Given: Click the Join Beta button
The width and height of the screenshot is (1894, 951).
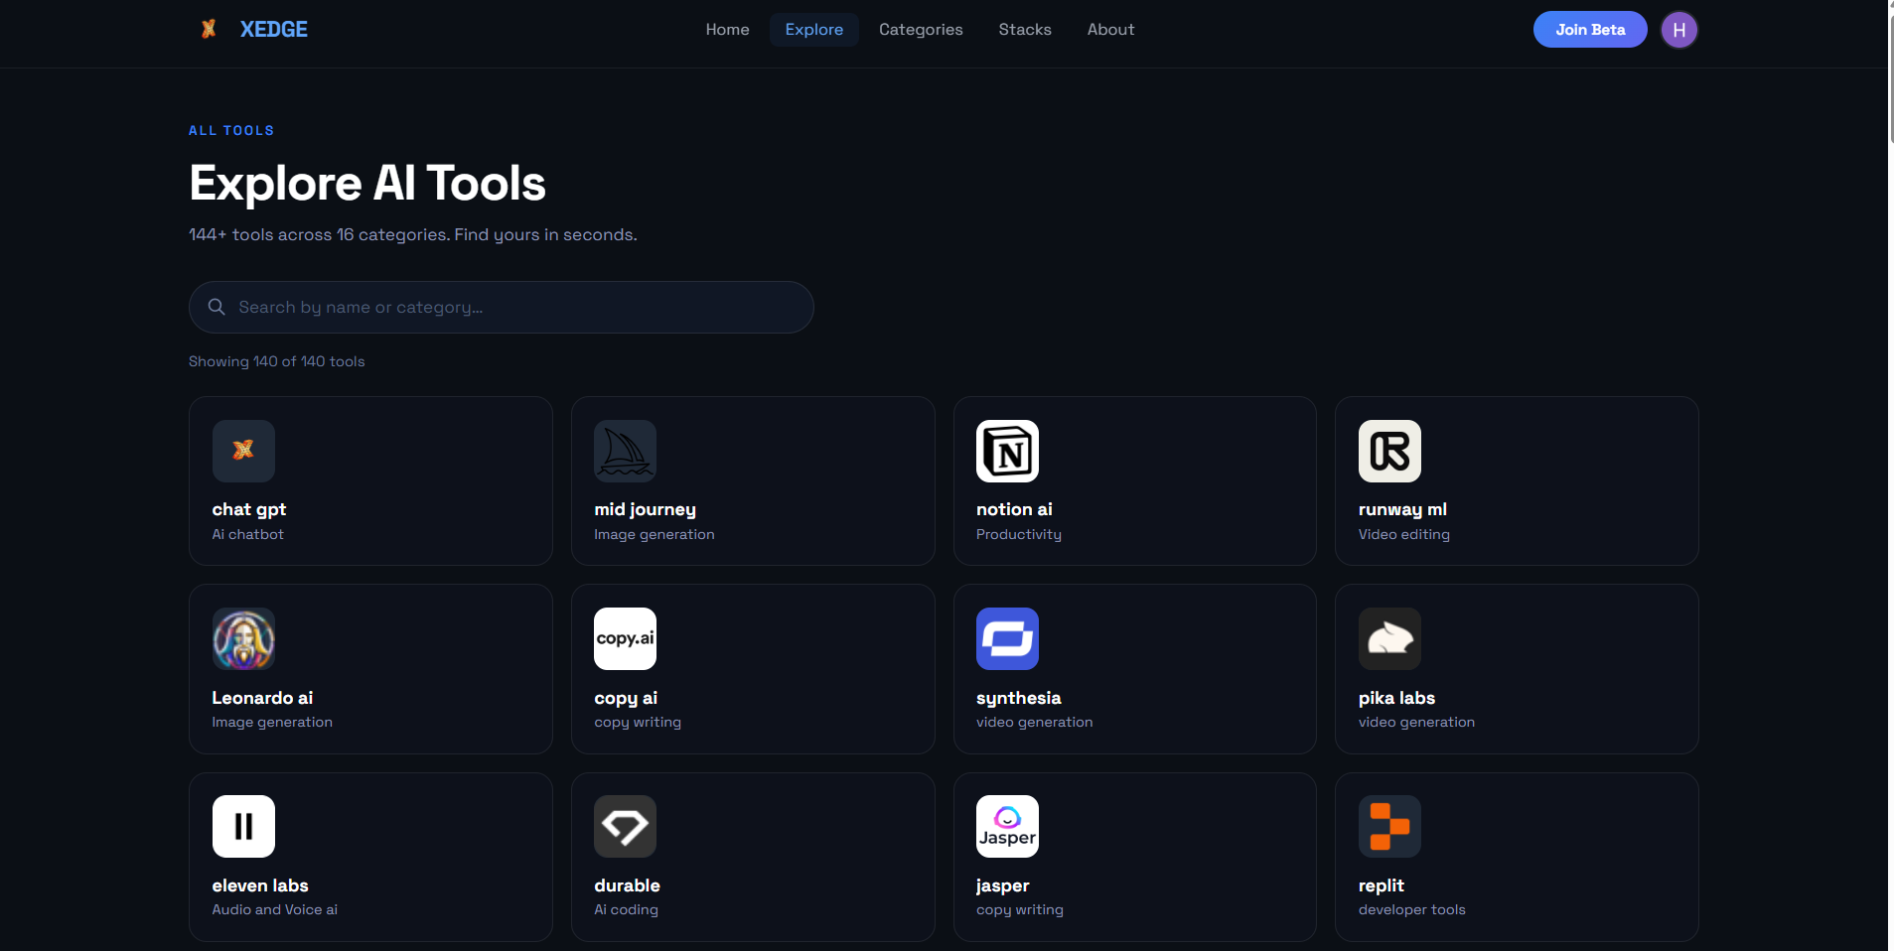Looking at the screenshot, I should pyautogui.click(x=1590, y=30).
